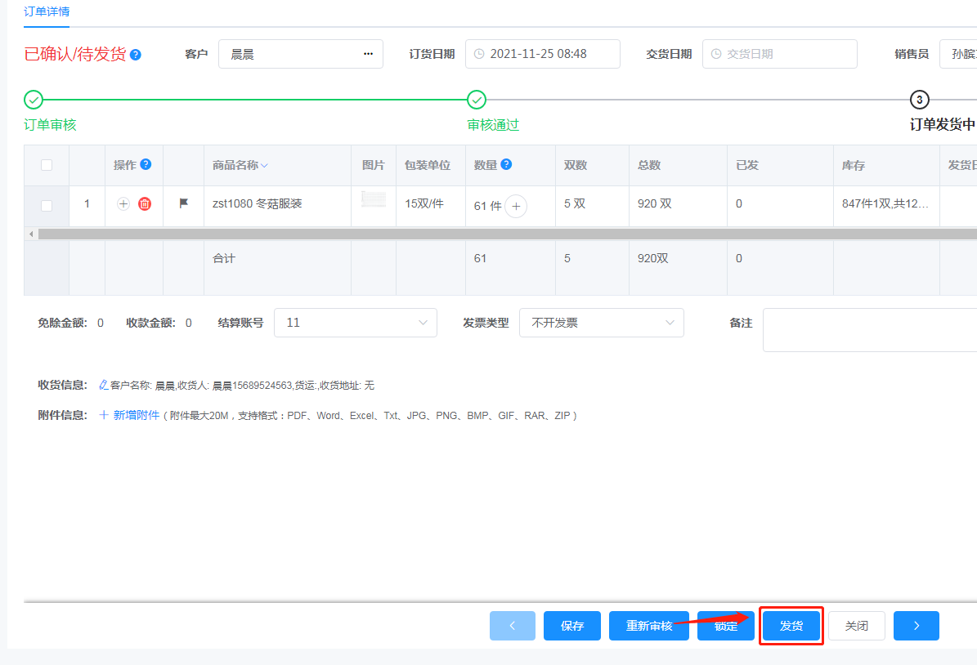Image resolution: width=977 pixels, height=665 pixels.
Task: Expand the 发票类型 dropdown
Action: tap(601, 323)
